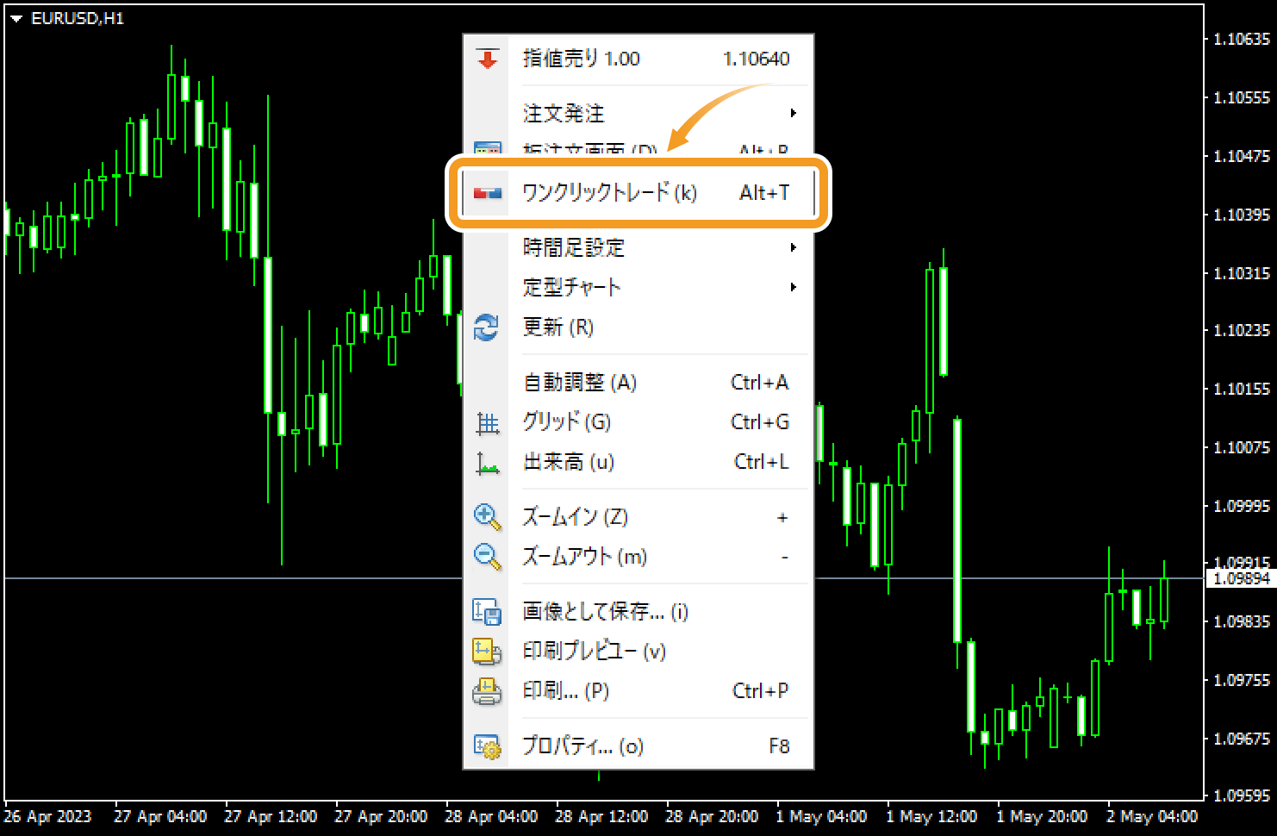
Task: Click the current price label 1.09894
Action: (x=1241, y=578)
